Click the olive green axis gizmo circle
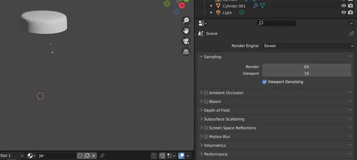This screenshot has width=357, height=160. click(167, 3)
